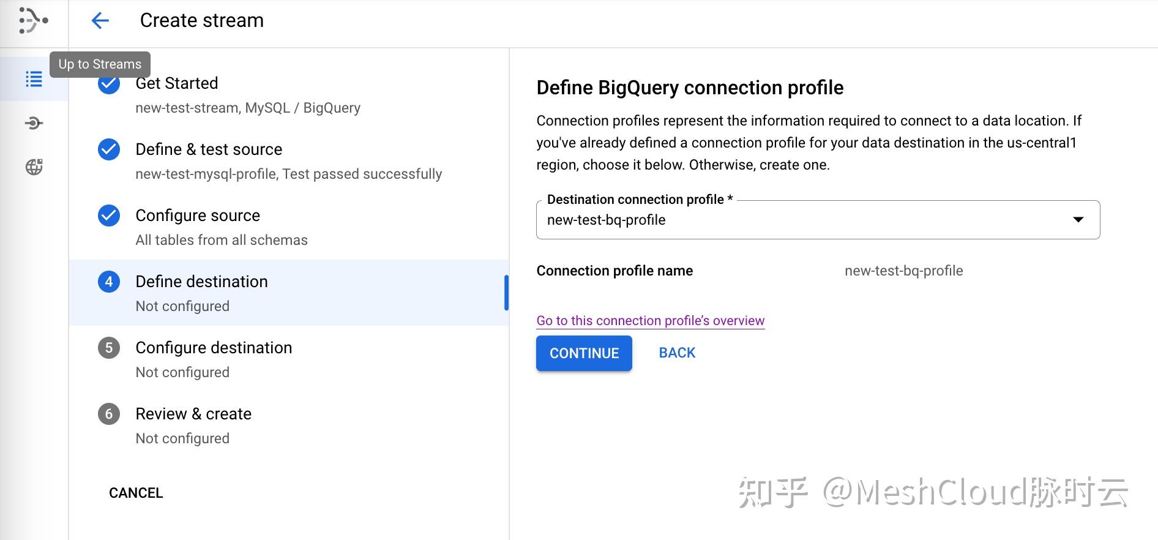This screenshot has height=540, width=1158.
Task: Open the Destination connection profile dropdown
Action: [x=817, y=219]
